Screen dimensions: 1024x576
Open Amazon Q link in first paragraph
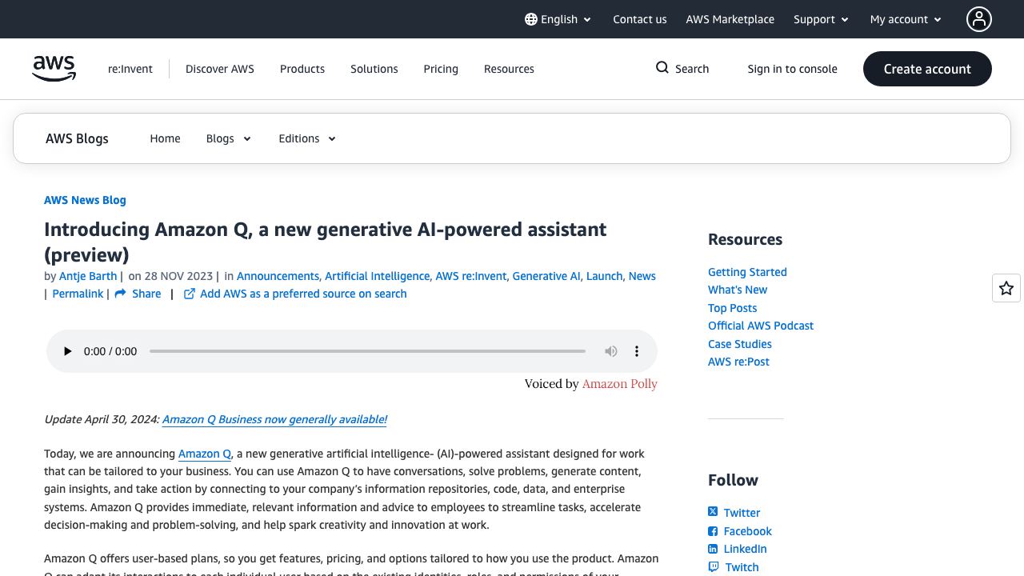[205, 454]
